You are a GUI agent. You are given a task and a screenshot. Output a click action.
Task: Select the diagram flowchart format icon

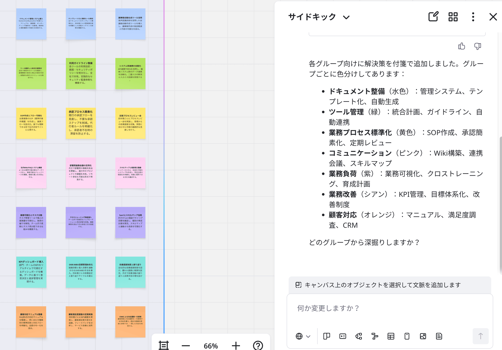359,336
